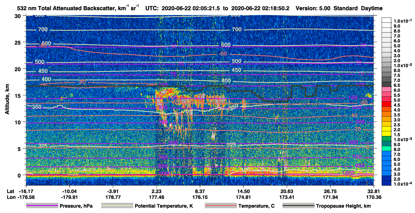Image resolution: width=415 pixels, height=213 pixels.
Task: Click longitude value '177.46'
Action: (156, 197)
